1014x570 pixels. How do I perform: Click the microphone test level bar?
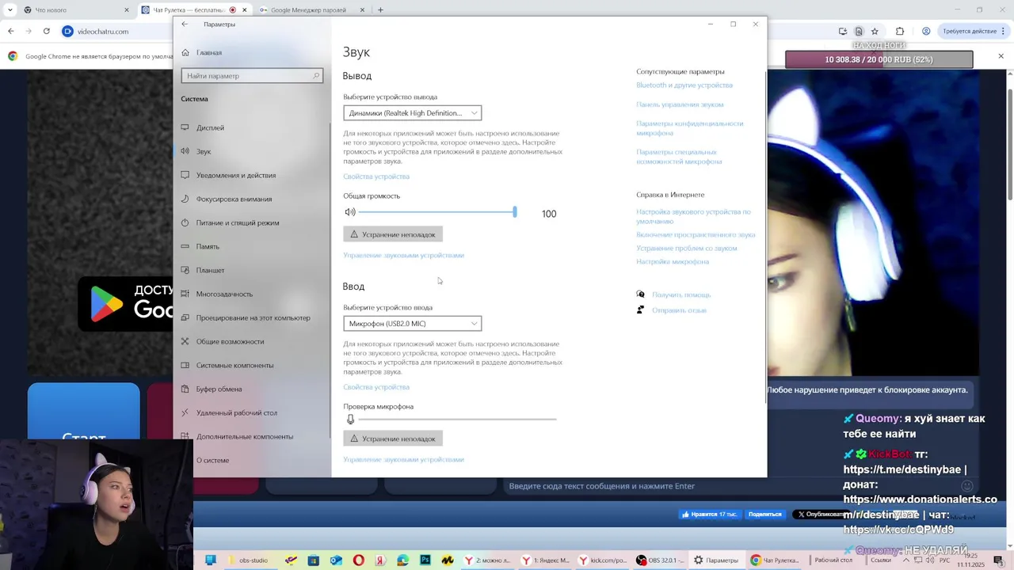tap(457, 420)
